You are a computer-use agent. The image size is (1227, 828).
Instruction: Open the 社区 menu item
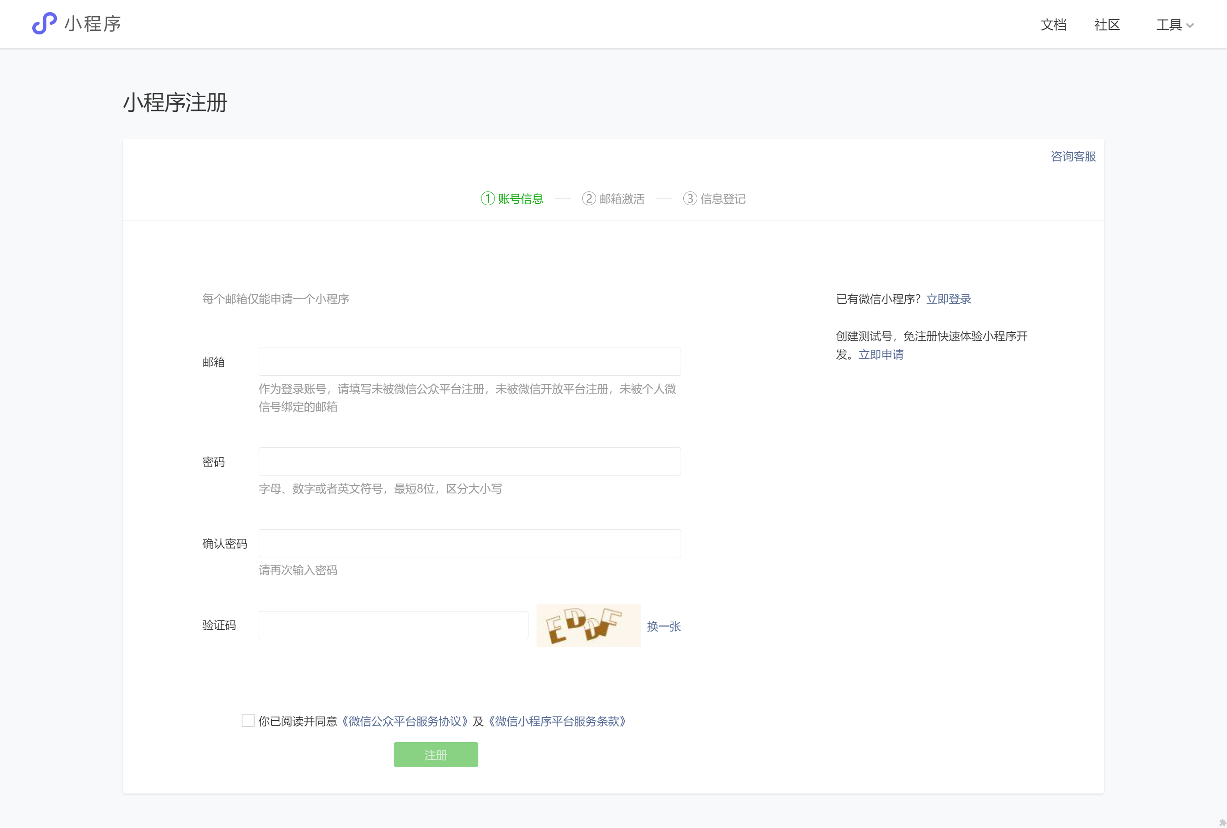click(1107, 25)
